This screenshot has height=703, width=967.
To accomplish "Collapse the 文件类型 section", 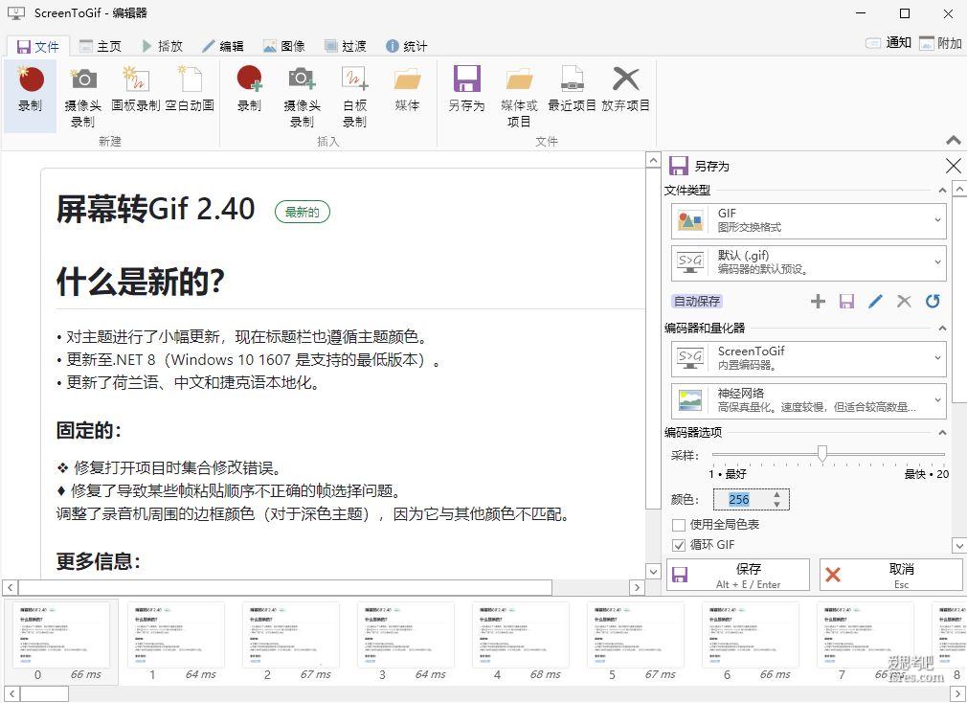I will point(942,191).
